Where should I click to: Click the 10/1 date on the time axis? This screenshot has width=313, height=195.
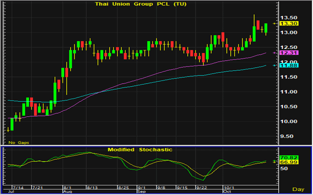click(x=228, y=187)
